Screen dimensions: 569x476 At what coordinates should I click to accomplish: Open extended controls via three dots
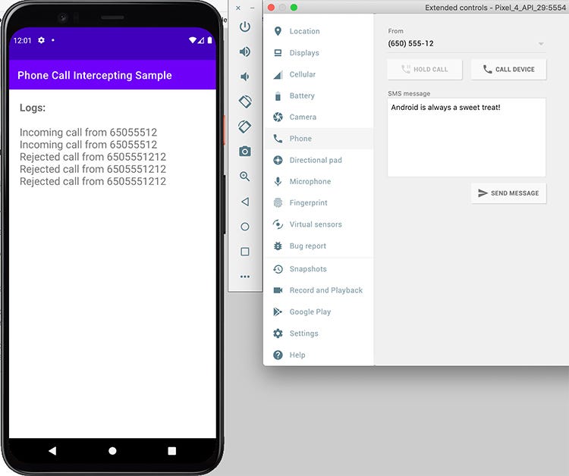click(245, 277)
